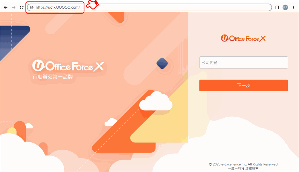Open the user profile avatar

click(x=285, y=7)
